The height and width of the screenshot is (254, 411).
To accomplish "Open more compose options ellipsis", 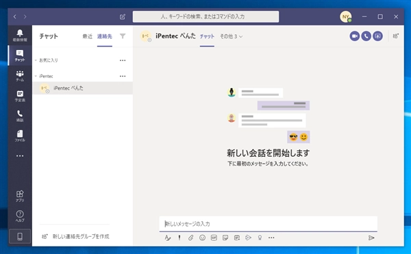I will (271, 238).
